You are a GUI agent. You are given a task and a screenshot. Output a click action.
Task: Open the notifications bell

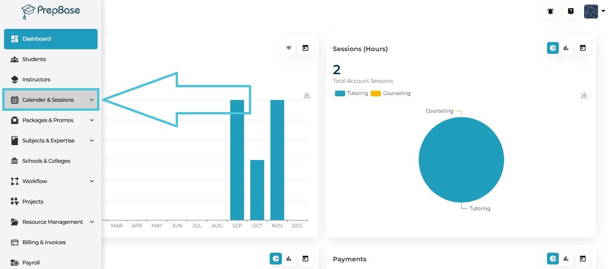coord(550,12)
